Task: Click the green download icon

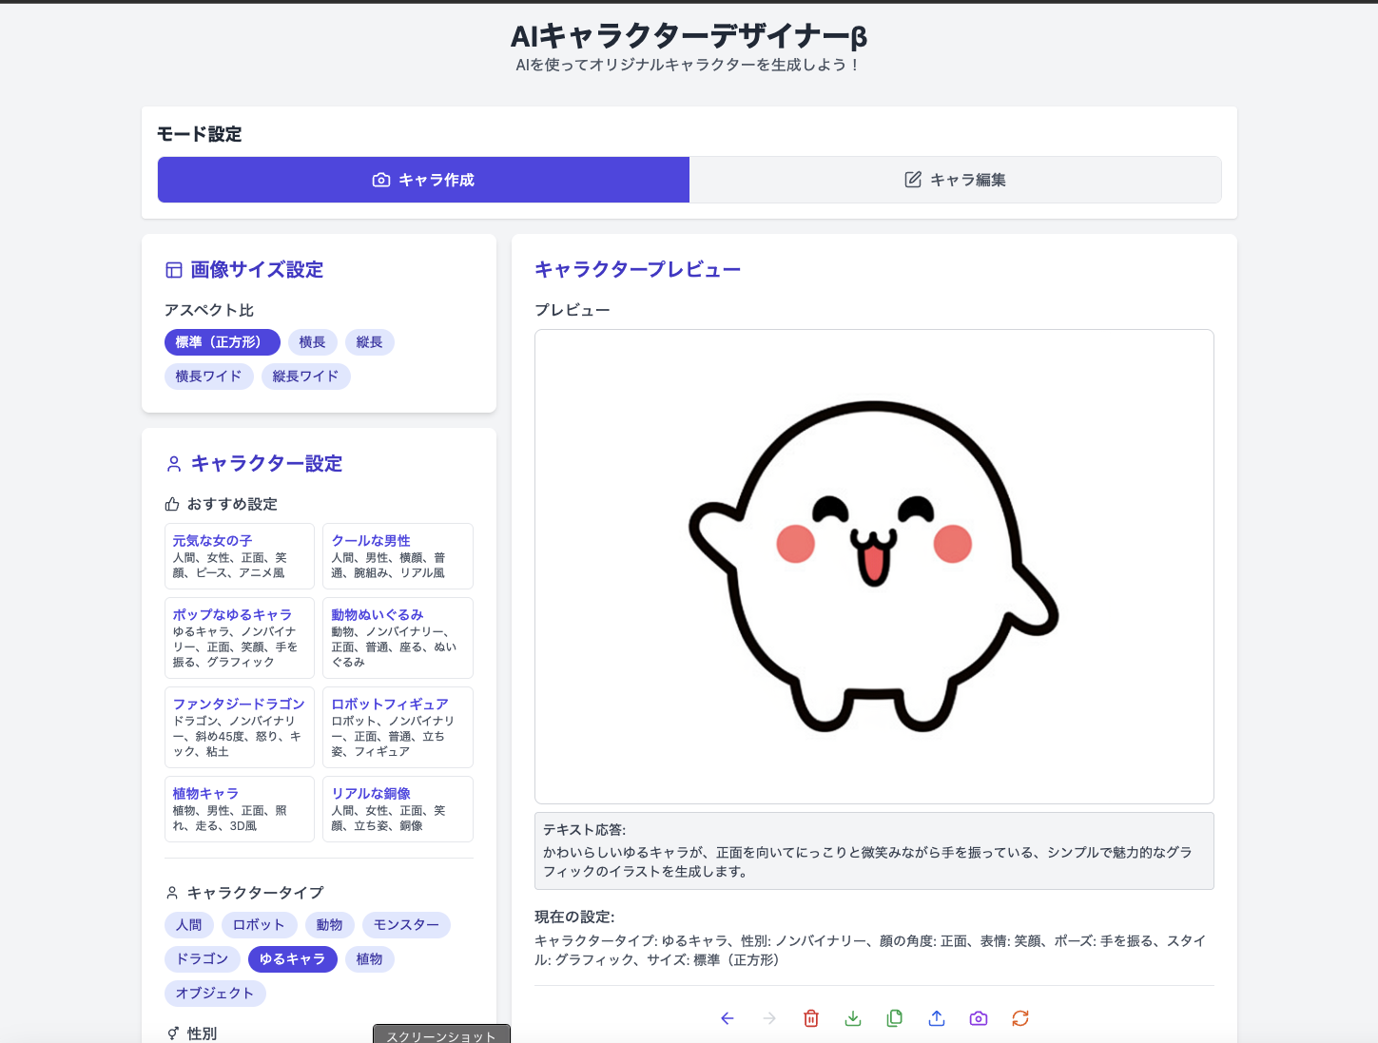Action: click(853, 1018)
